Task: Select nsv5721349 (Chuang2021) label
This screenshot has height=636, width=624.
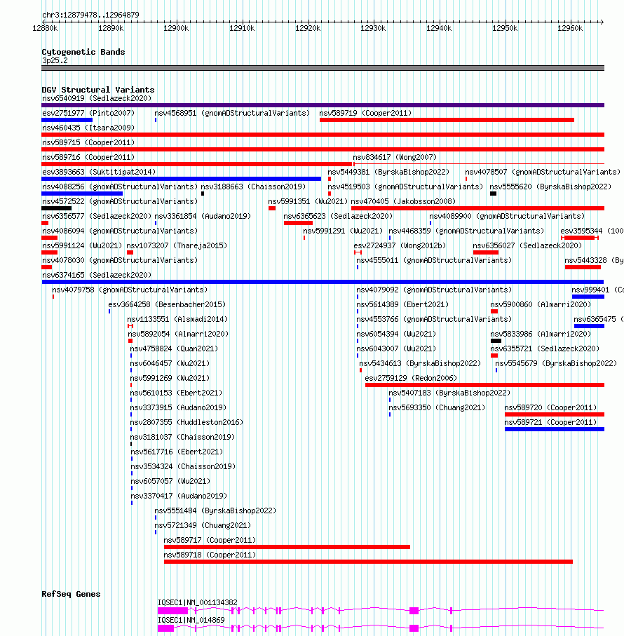Action: (x=203, y=525)
